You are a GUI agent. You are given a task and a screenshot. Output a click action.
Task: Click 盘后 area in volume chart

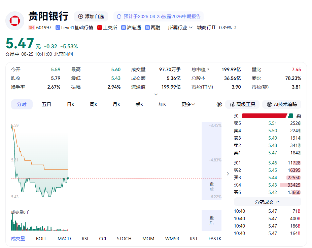(211, 220)
